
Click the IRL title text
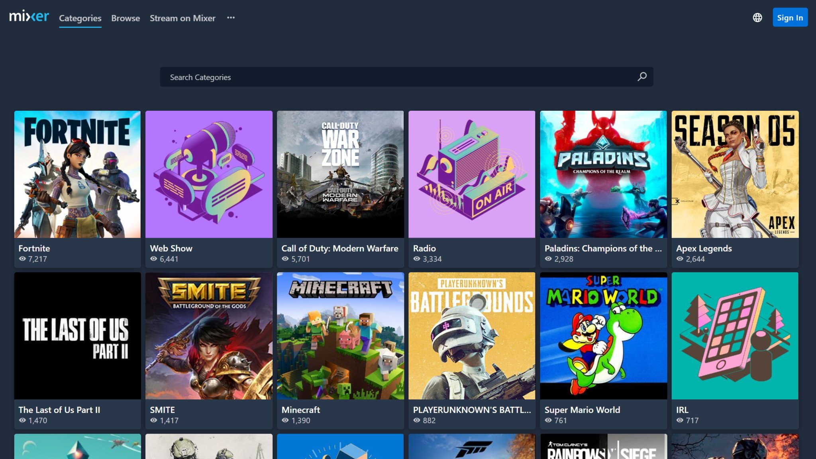coord(682,410)
